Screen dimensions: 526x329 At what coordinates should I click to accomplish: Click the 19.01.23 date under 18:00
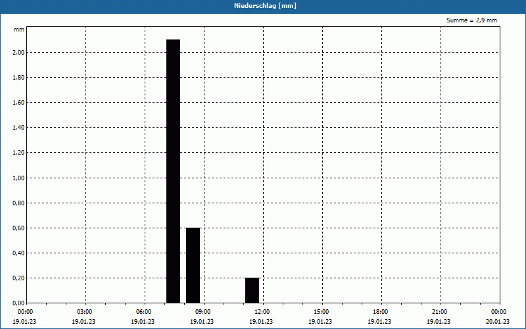379,322
